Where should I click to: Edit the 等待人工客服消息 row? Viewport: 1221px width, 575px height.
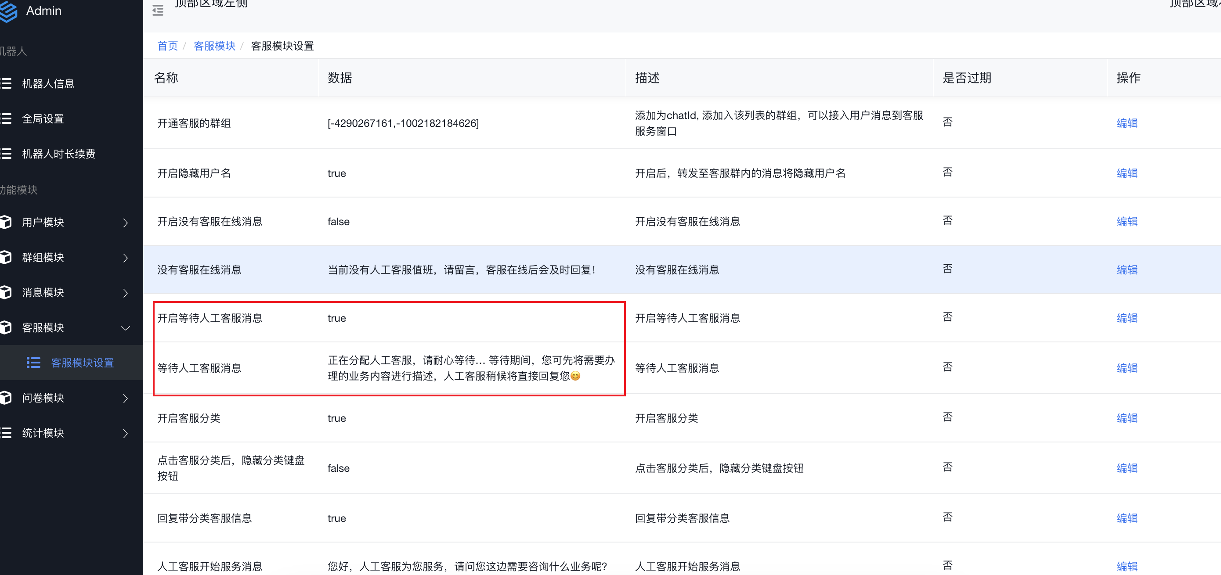pos(1127,368)
